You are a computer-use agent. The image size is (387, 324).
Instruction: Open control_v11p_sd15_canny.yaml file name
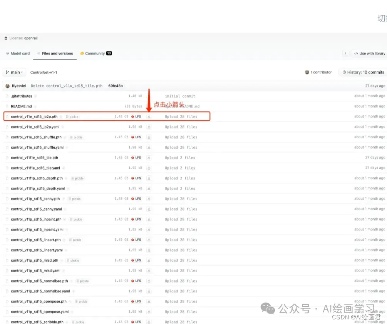[x=36, y=209]
